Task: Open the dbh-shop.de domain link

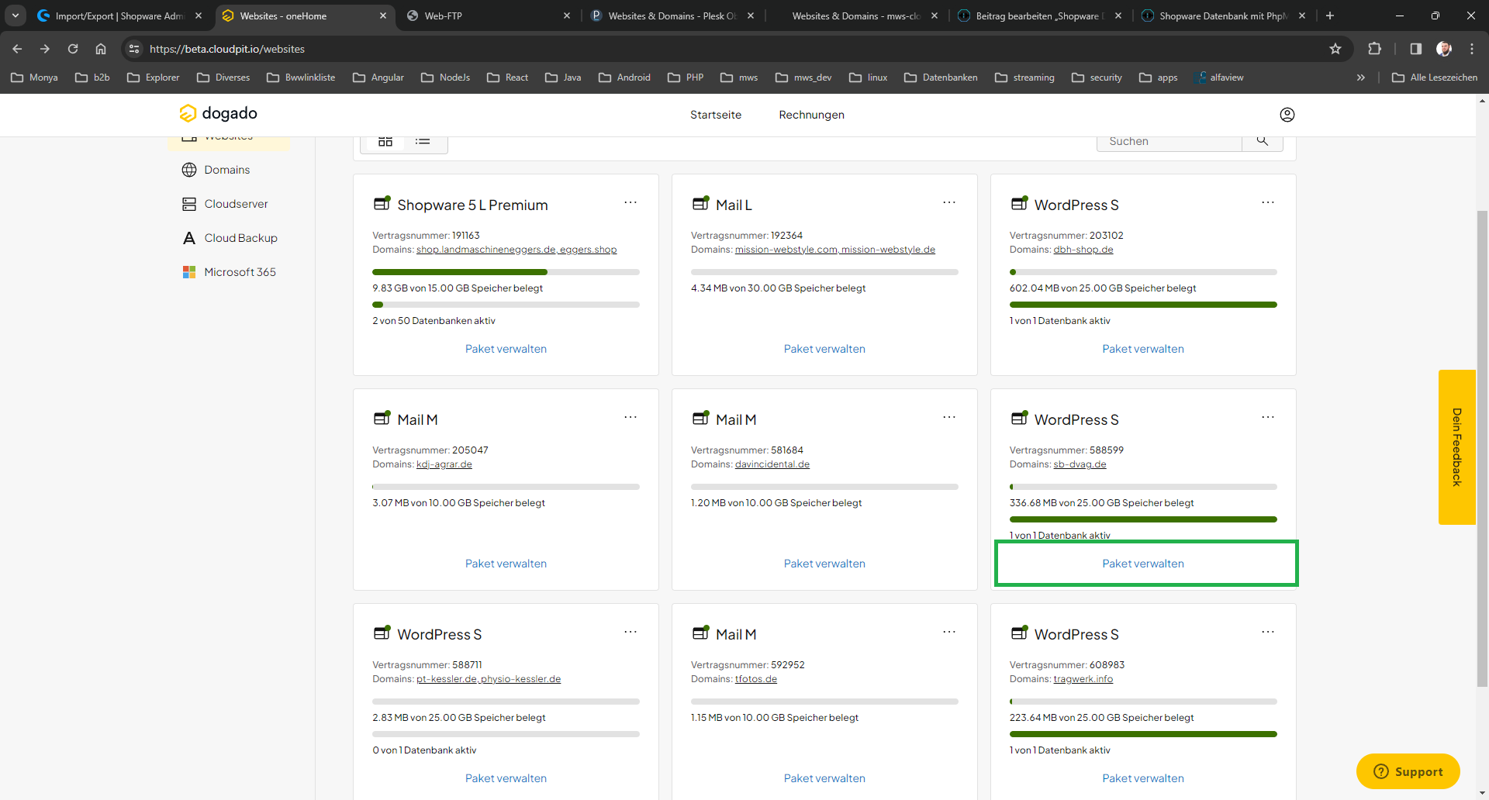Action: pos(1083,250)
